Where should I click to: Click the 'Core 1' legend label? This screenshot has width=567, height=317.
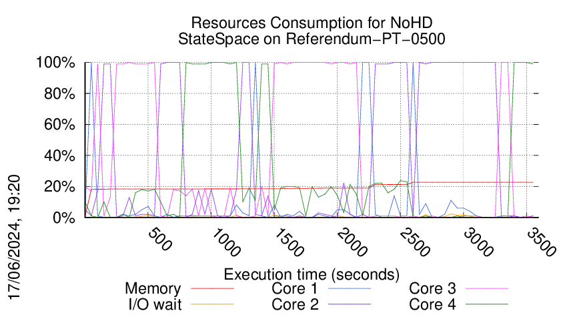(x=295, y=289)
